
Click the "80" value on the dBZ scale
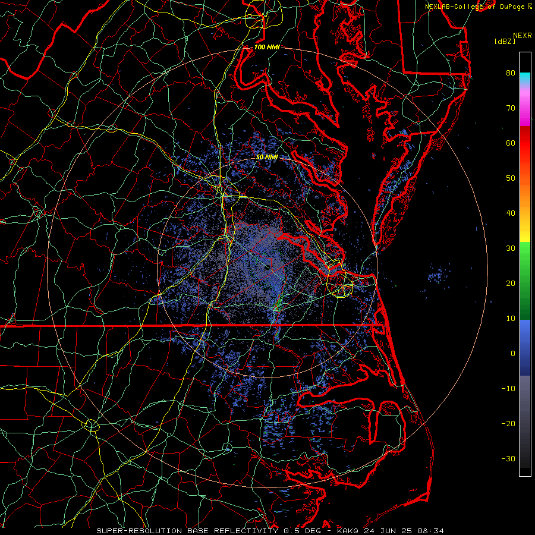tap(511, 73)
